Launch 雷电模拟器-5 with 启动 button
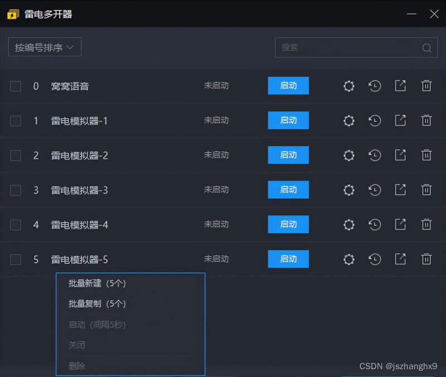Image resolution: width=446 pixels, height=377 pixels. pyautogui.click(x=288, y=259)
